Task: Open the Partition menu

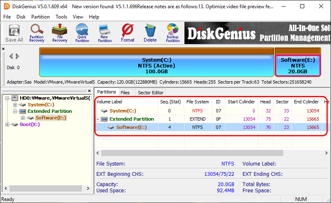Action: [x=40, y=17]
